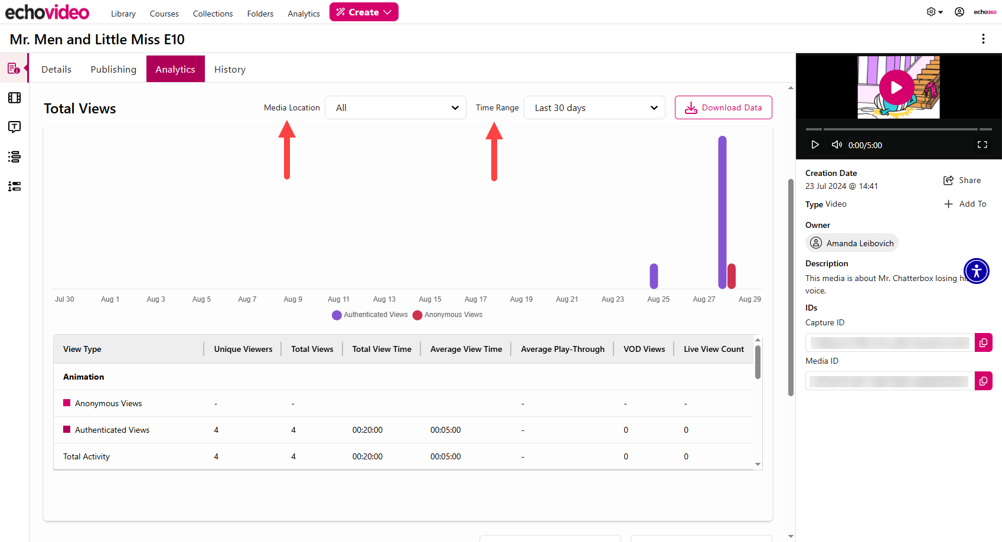Click the Animation group row
The width and height of the screenshot is (1002, 542).
(404, 377)
